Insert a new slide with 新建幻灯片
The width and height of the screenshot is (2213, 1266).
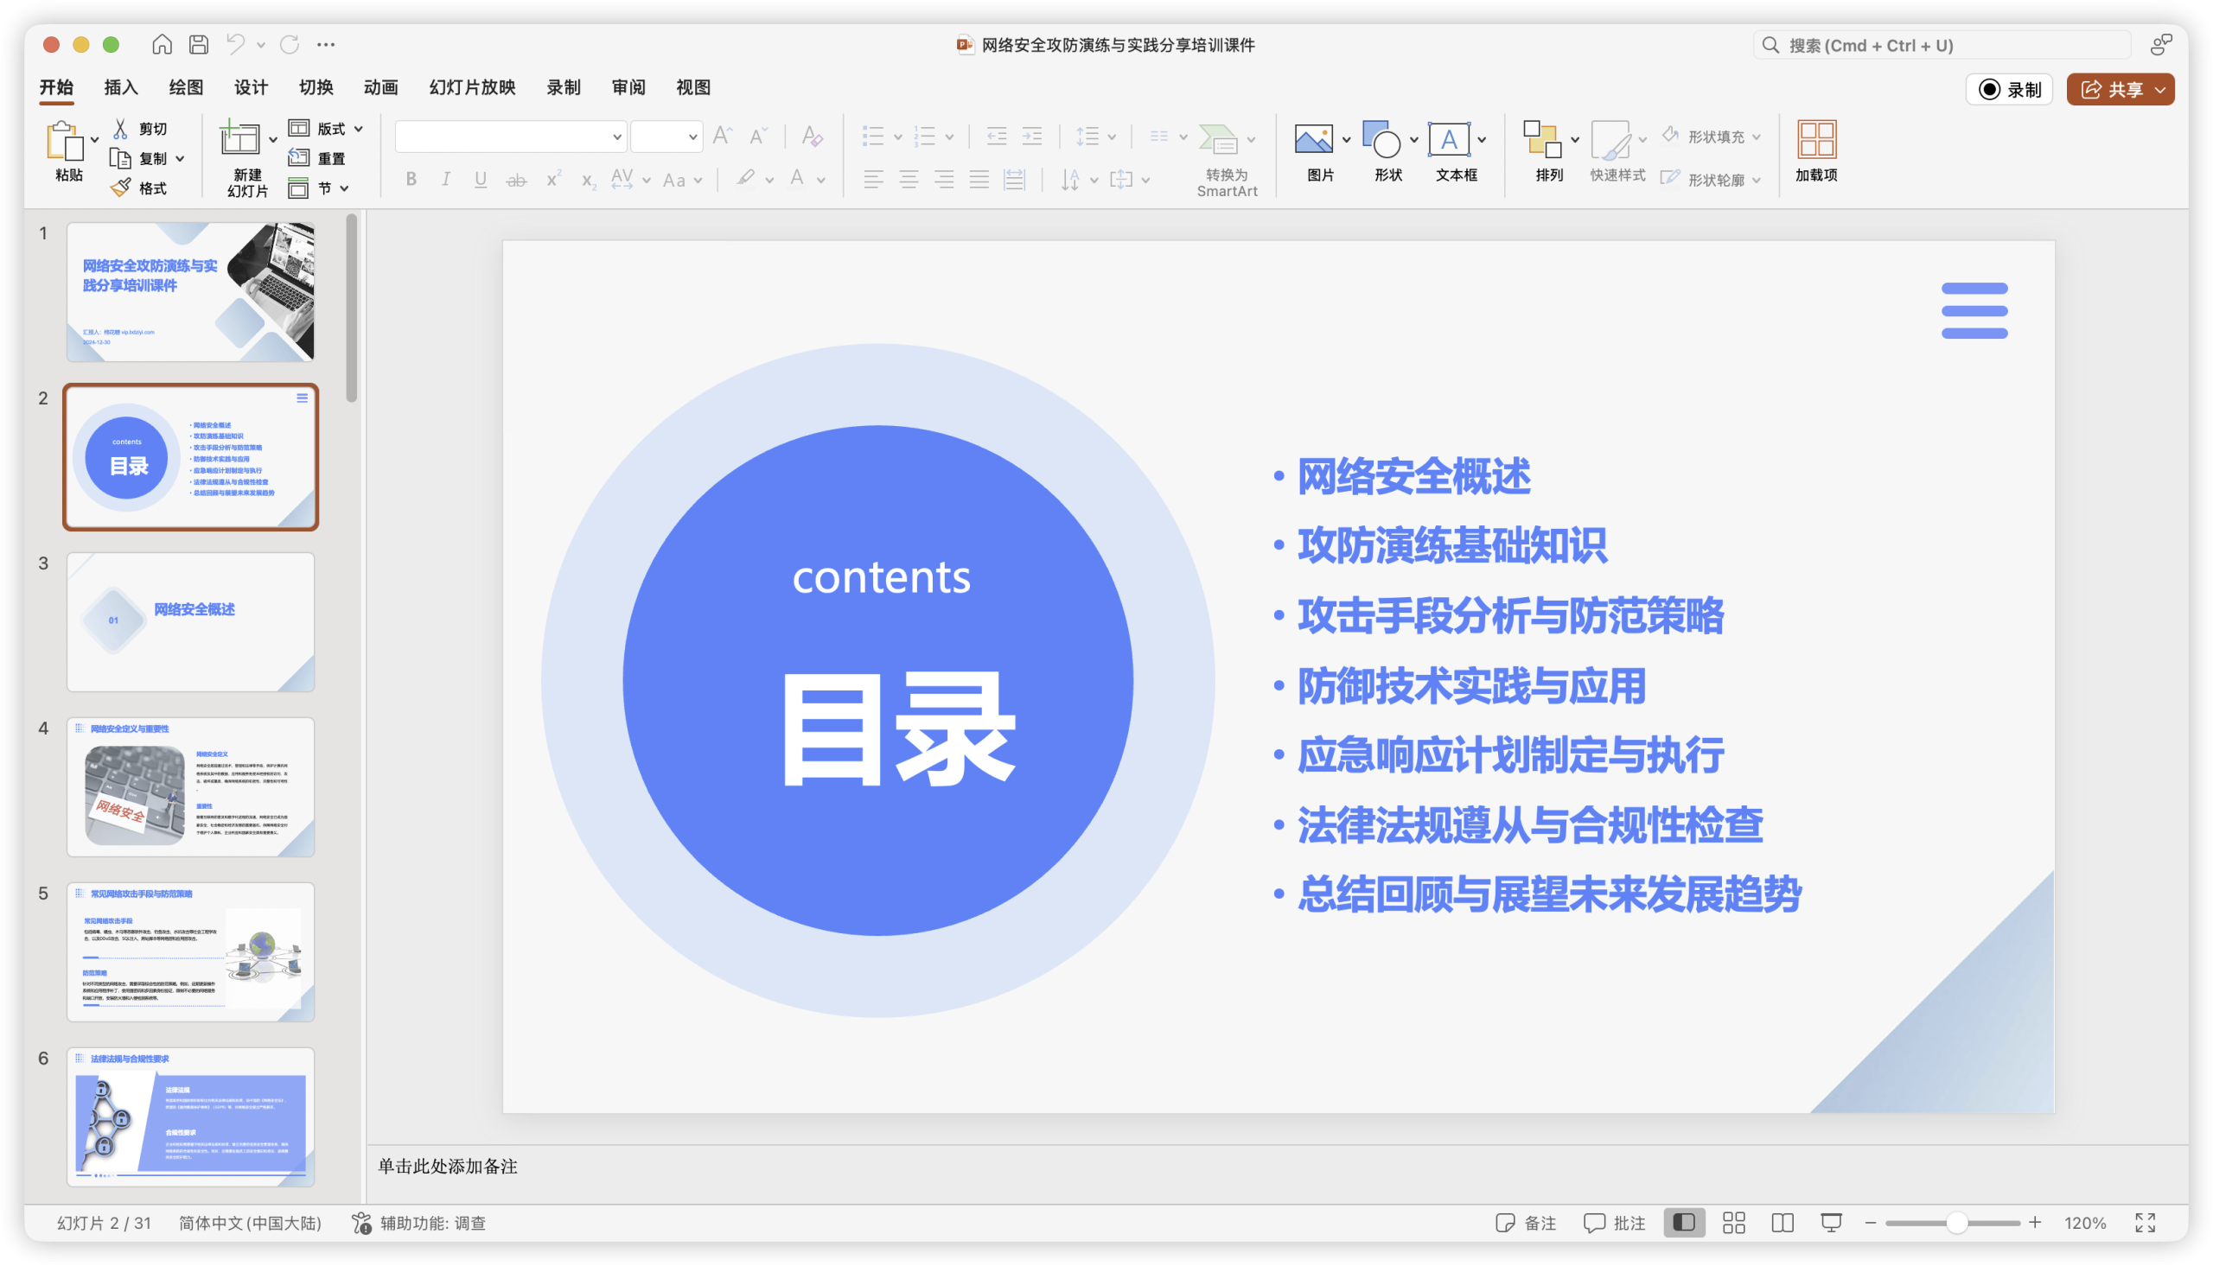point(242,158)
